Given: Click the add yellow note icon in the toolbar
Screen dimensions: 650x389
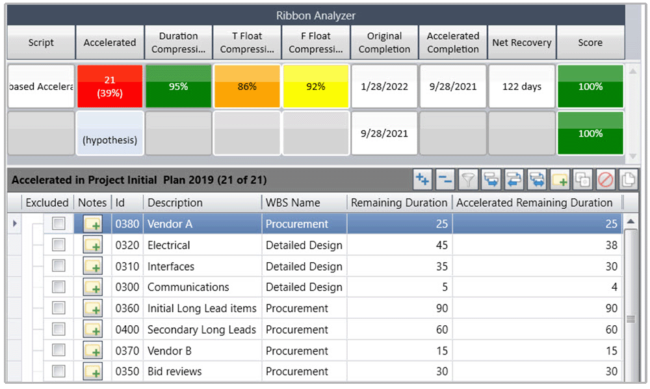Looking at the screenshot, I should click(560, 180).
